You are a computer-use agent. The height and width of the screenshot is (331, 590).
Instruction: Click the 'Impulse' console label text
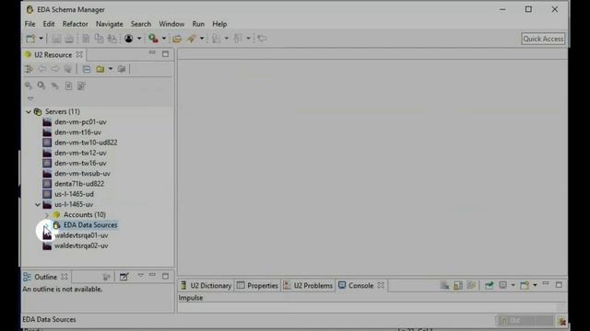point(191,298)
